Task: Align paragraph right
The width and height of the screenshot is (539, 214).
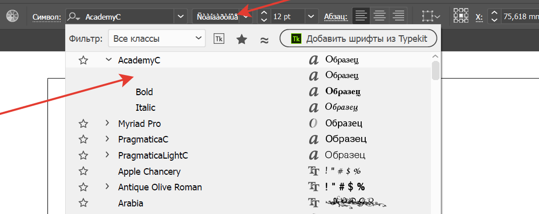Action: coord(398,16)
